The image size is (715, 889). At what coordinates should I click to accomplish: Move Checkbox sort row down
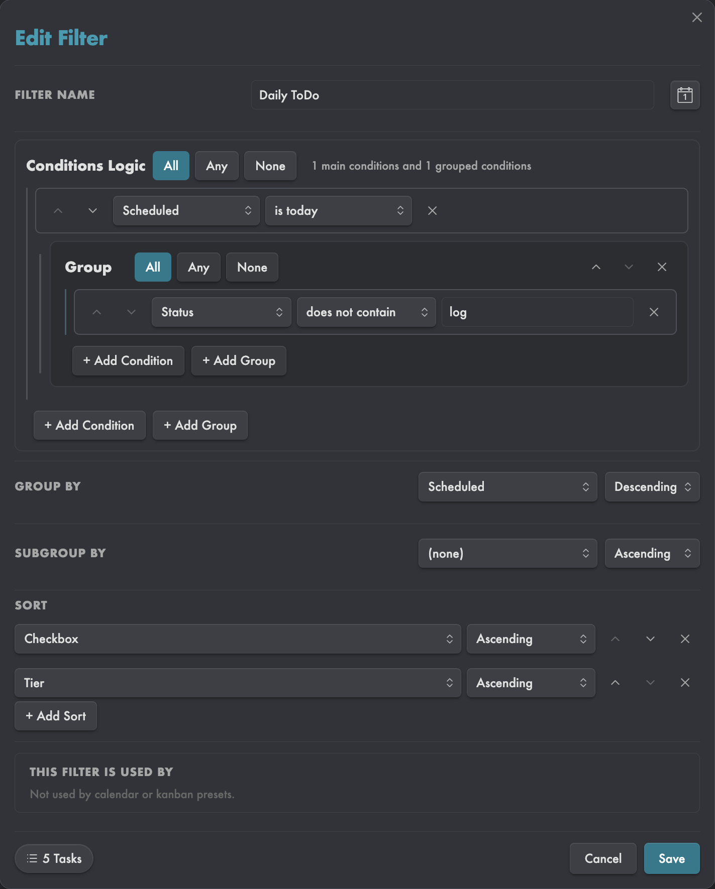650,639
